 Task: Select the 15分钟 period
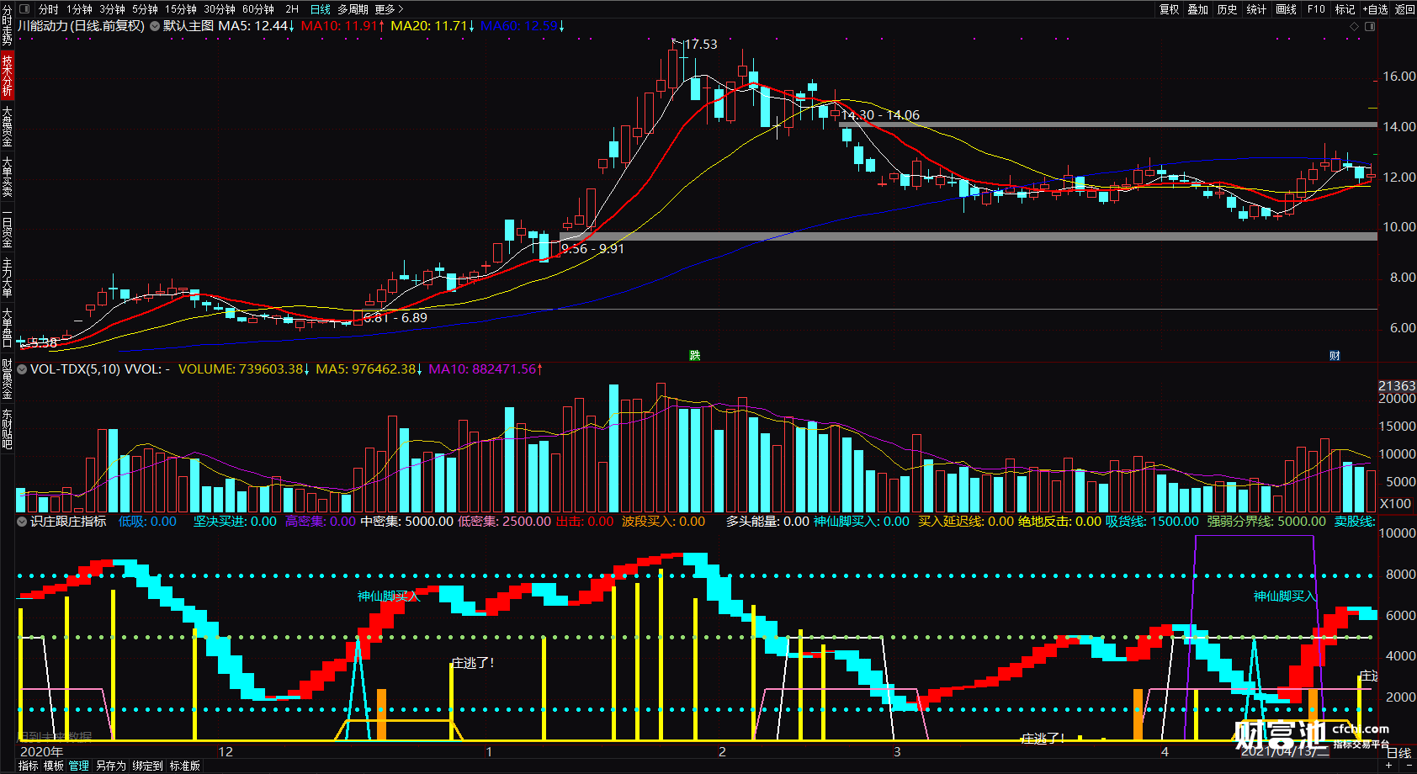(180, 9)
